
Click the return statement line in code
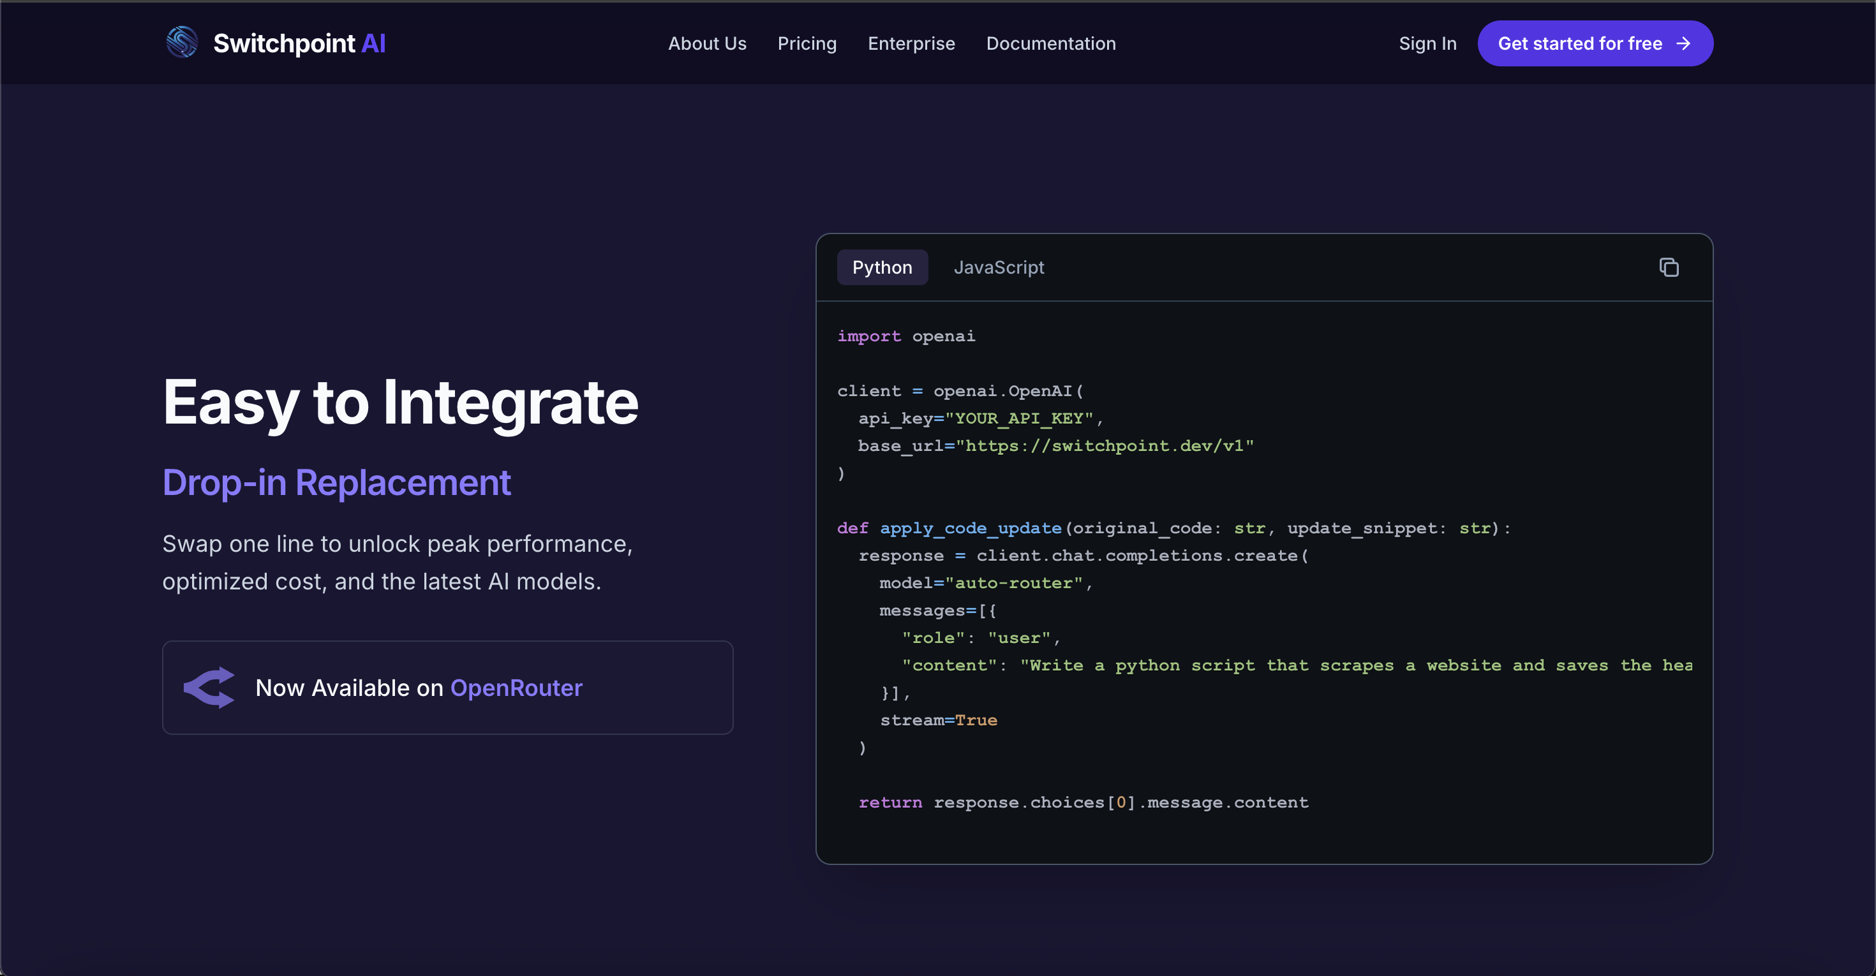[x=1083, y=802]
